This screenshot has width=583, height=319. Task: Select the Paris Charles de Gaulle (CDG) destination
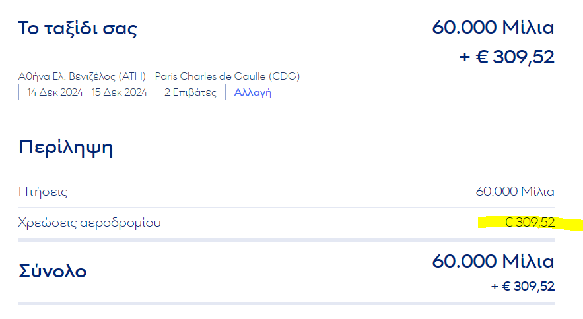coord(227,76)
